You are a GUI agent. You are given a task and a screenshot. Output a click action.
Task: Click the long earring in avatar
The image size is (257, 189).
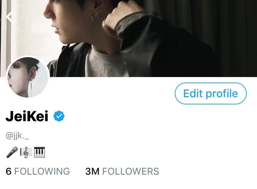(31, 88)
